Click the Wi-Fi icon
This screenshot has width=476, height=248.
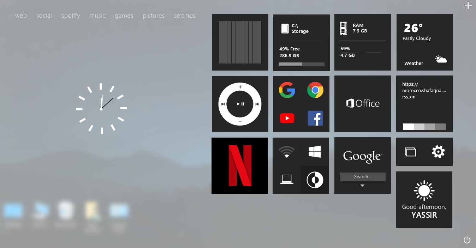point(287,152)
